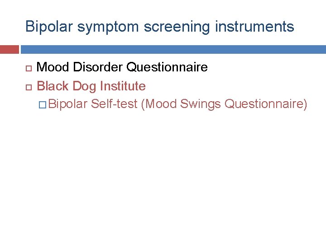Screen dimensions: 326x244
Task: Click the red square bullet beside Black Dog Institute
Action: tap(29, 87)
